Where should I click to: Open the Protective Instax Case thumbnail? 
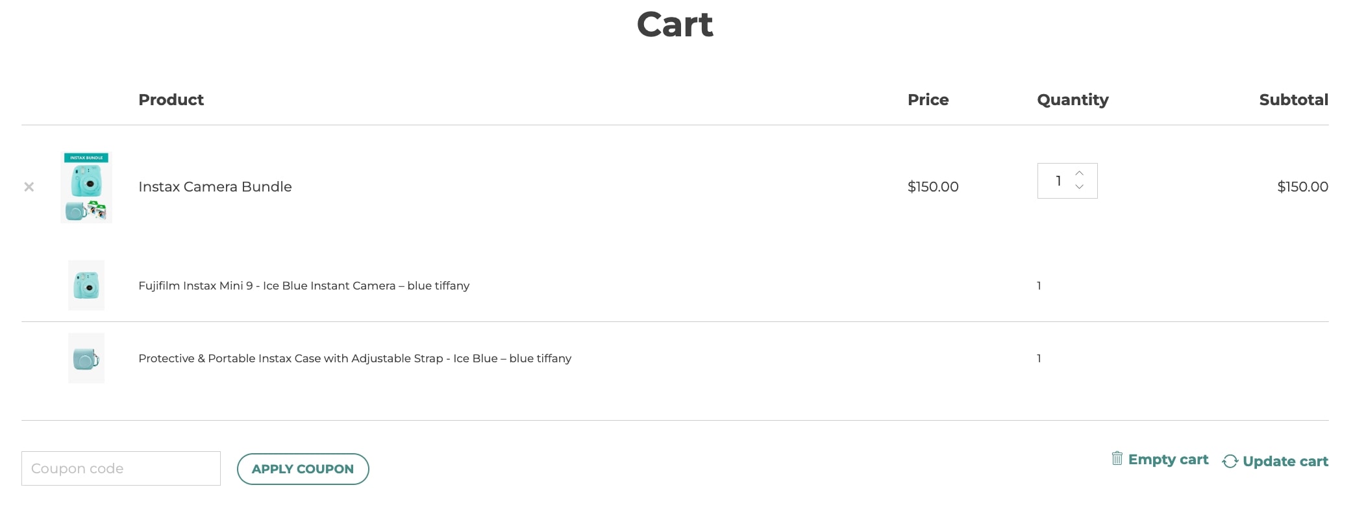coord(86,358)
